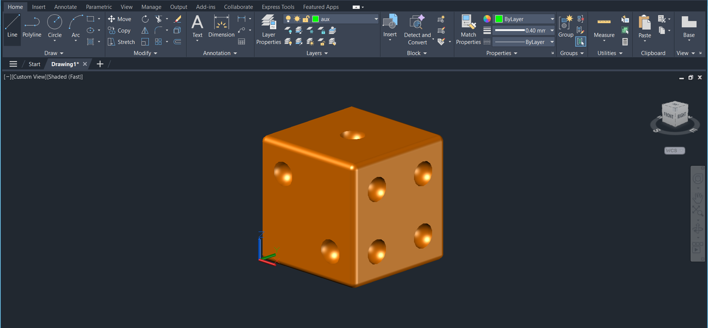Activate the Circle tool

[55, 27]
